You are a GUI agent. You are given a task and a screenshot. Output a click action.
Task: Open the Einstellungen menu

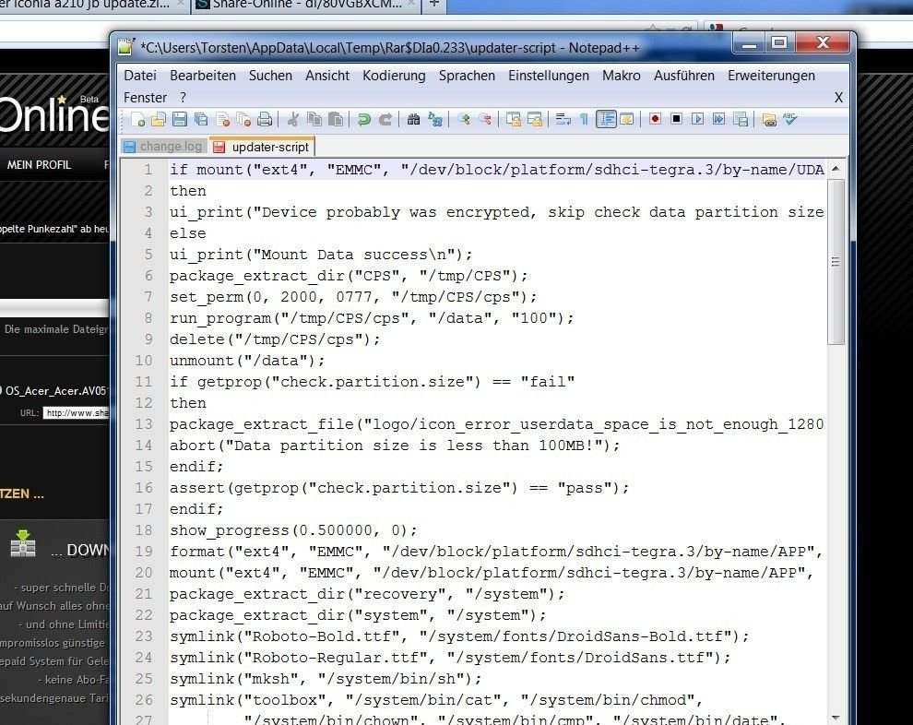point(549,76)
